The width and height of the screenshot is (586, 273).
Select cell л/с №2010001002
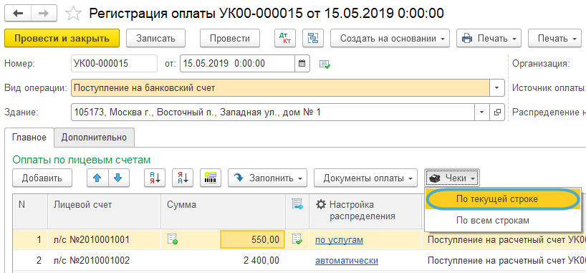pos(105,260)
